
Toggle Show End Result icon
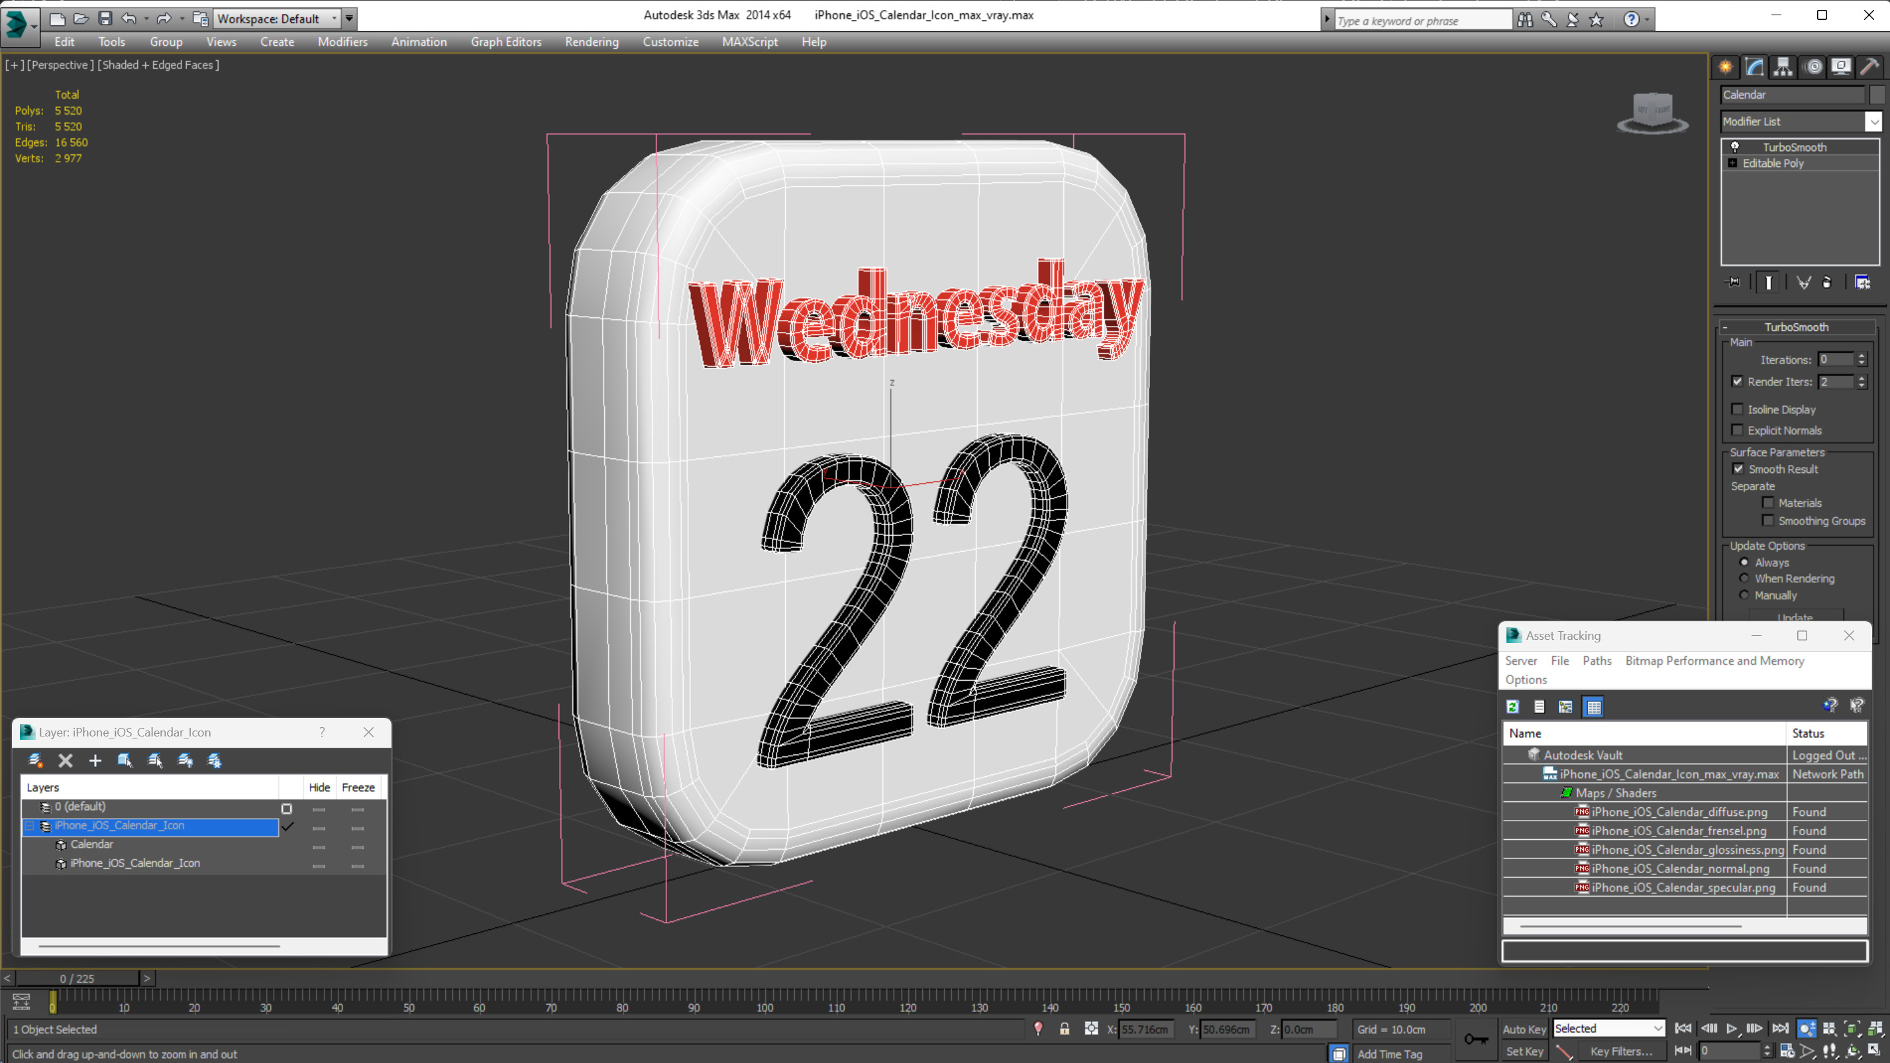point(1768,282)
